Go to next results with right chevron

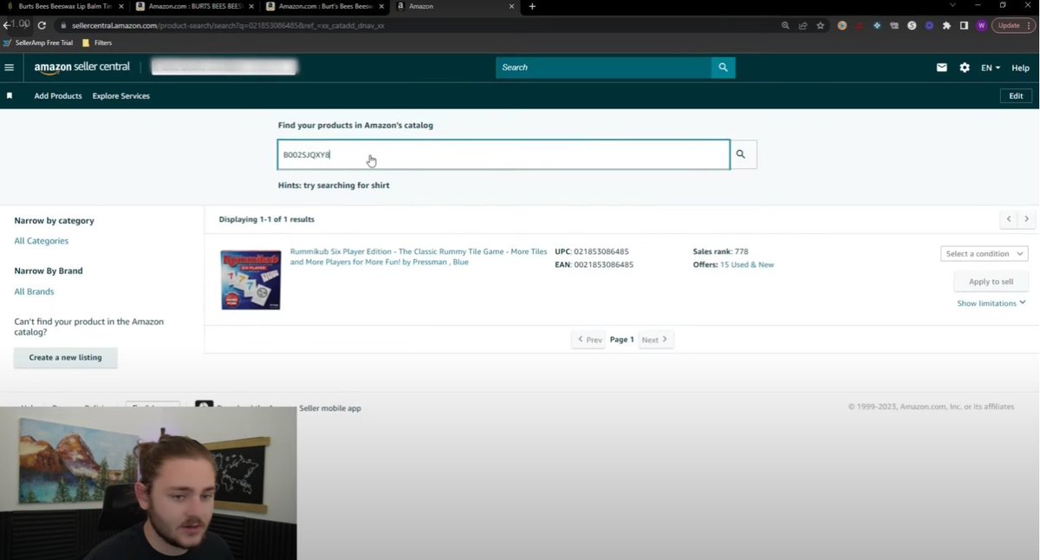pyautogui.click(x=1027, y=219)
